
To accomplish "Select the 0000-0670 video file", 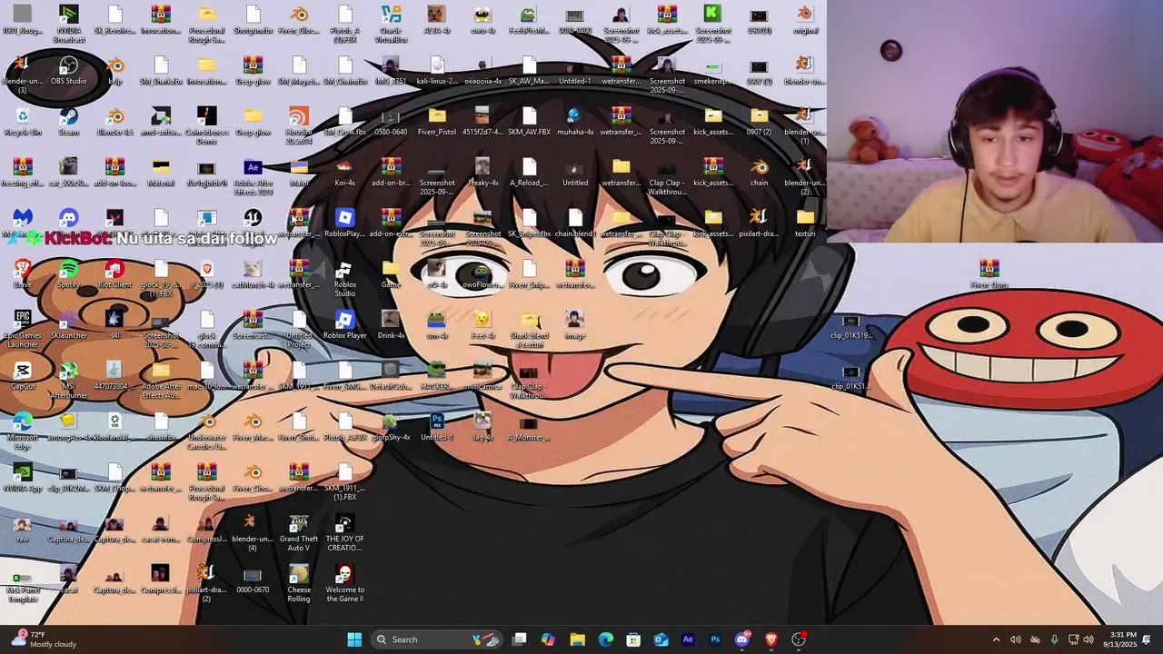I will point(253,579).
